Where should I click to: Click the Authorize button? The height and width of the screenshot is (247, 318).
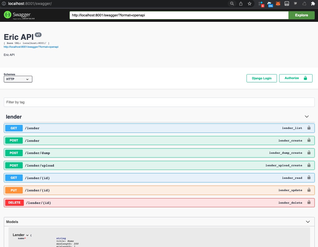296,78
